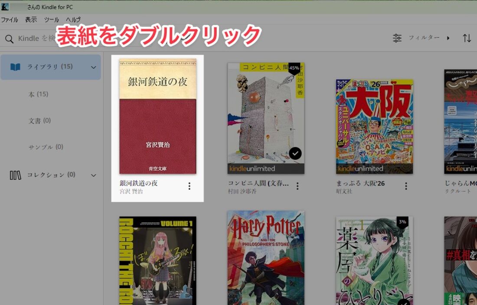
Task: Select 文書 (0) category
Action: 39,120
